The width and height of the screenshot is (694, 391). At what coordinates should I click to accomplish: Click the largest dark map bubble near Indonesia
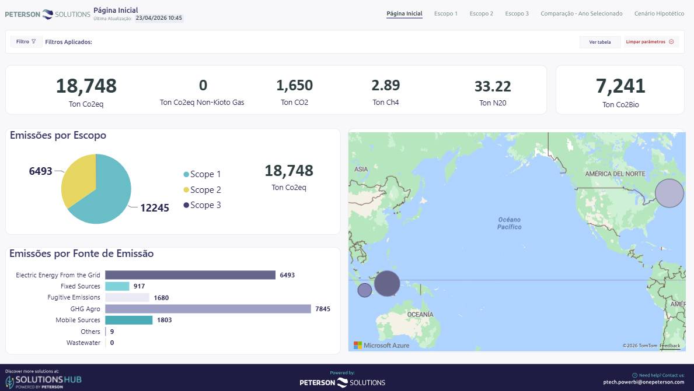click(x=387, y=283)
